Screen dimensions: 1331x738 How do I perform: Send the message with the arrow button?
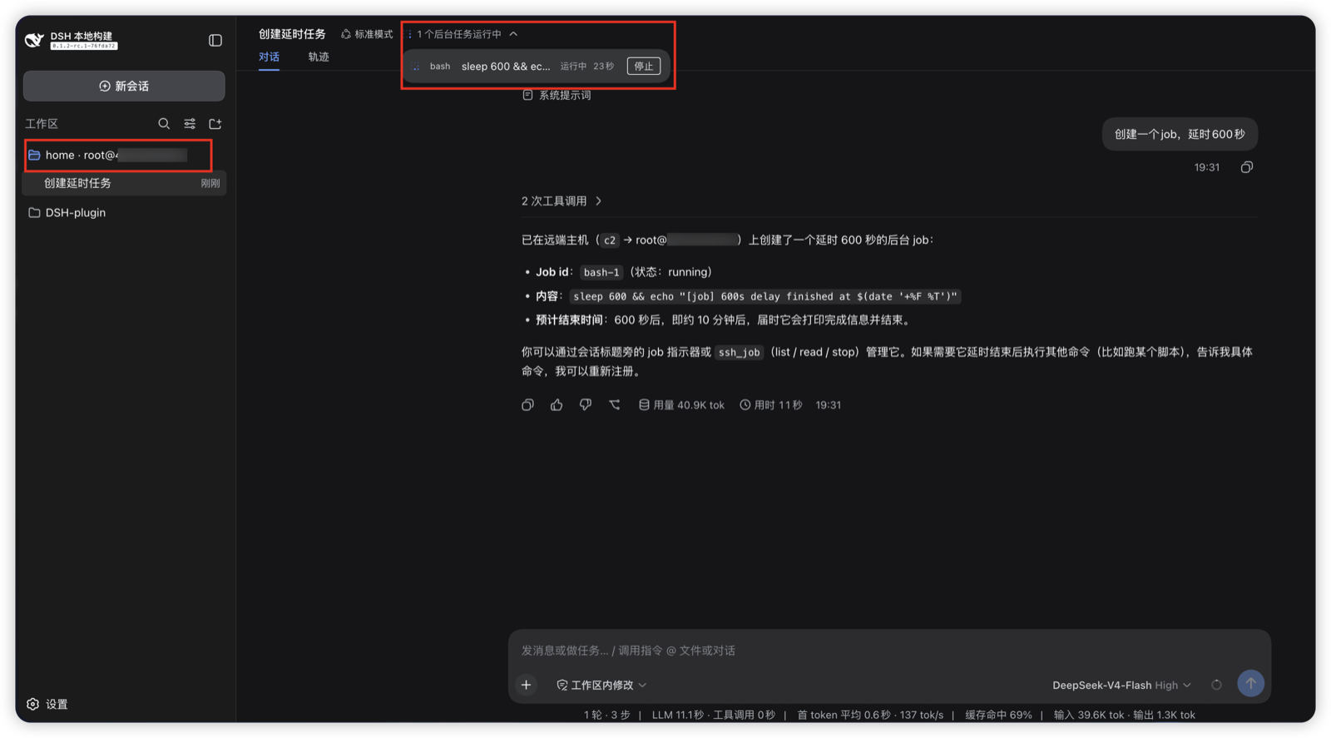coord(1250,683)
